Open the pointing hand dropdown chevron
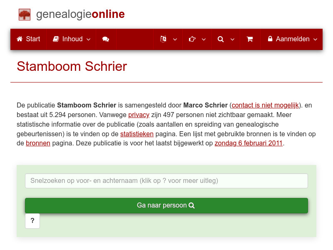This screenshot has width=333, height=250. tap(204, 40)
